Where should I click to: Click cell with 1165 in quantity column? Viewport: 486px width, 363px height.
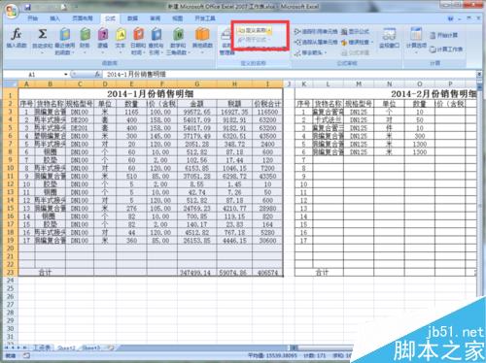coord(131,112)
